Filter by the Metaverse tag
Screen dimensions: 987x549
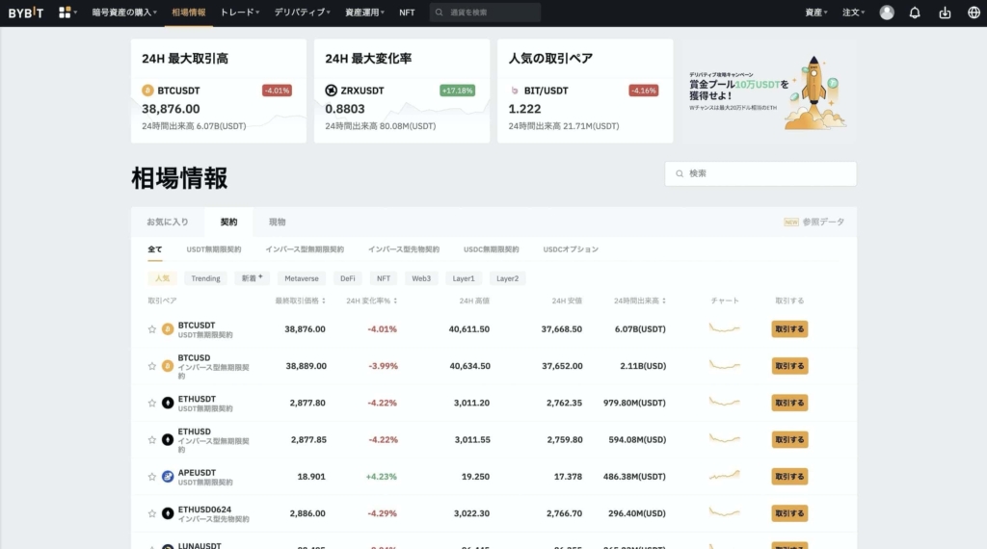tap(302, 278)
